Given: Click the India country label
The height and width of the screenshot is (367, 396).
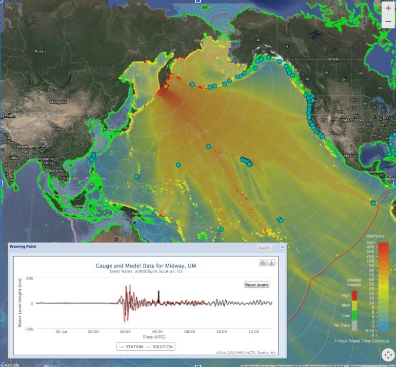Looking at the screenshot, I should 14,158.
